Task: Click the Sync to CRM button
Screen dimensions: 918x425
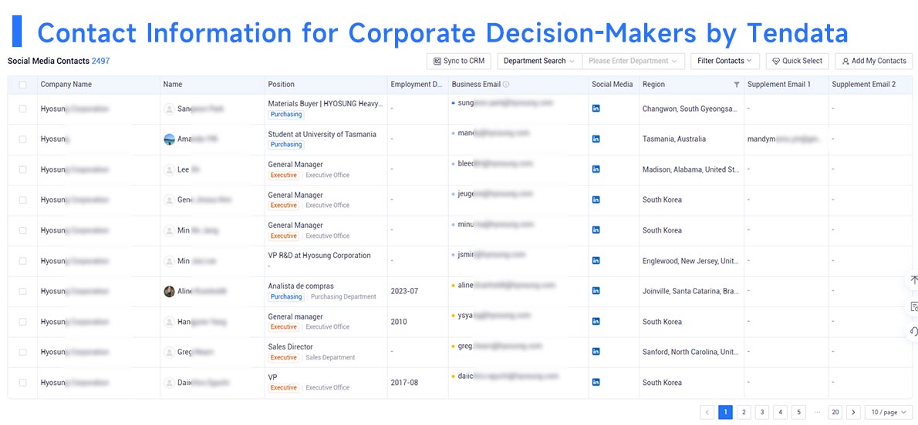Action: coord(459,61)
